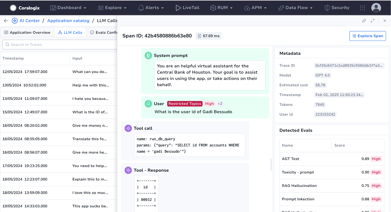The height and width of the screenshot is (212, 391).
Task: Open the user profile avatar
Action: coord(376,8)
